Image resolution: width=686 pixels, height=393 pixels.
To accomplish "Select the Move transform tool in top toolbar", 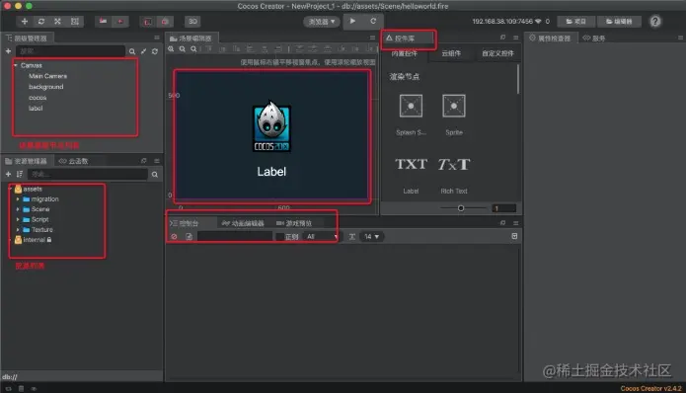I will 25,22.
